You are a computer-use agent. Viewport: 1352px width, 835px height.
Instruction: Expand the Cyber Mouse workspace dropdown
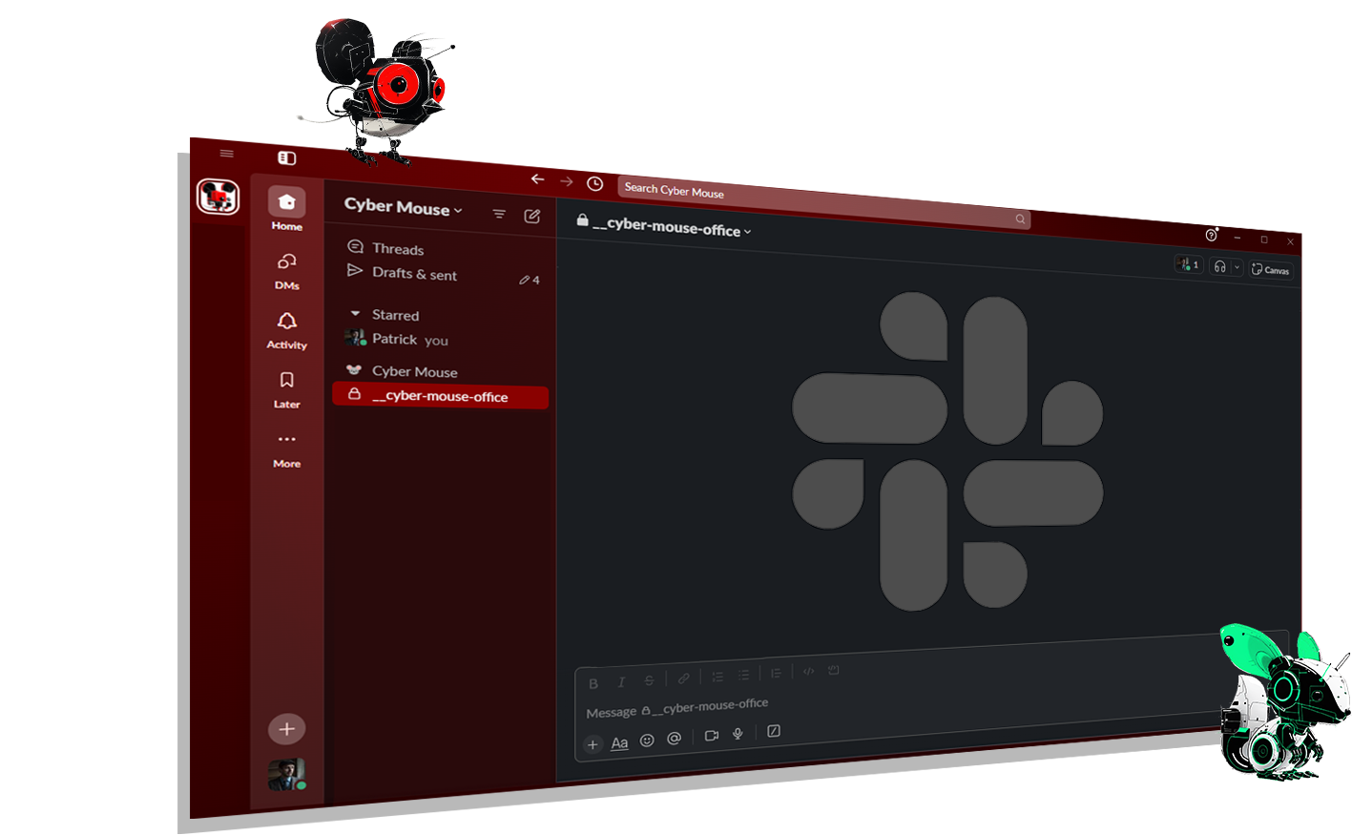(403, 207)
